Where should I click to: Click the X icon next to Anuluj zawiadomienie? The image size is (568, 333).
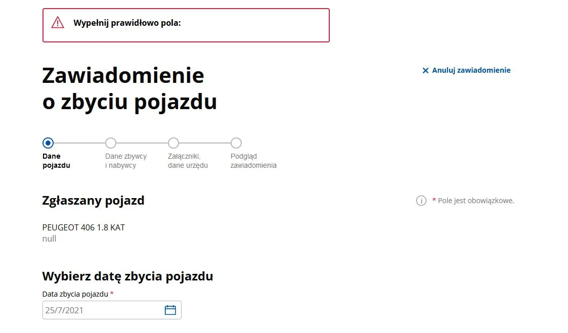425,70
